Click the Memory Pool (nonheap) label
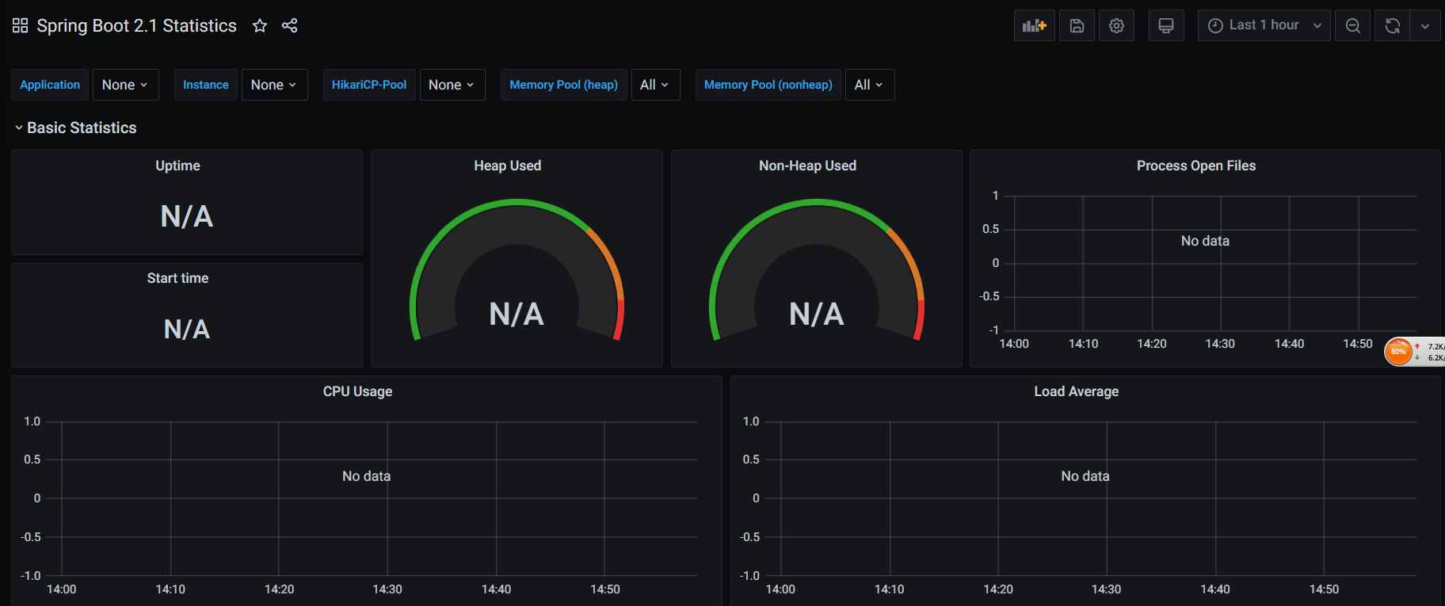This screenshot has width=1445, height=606. click(768, 85)
